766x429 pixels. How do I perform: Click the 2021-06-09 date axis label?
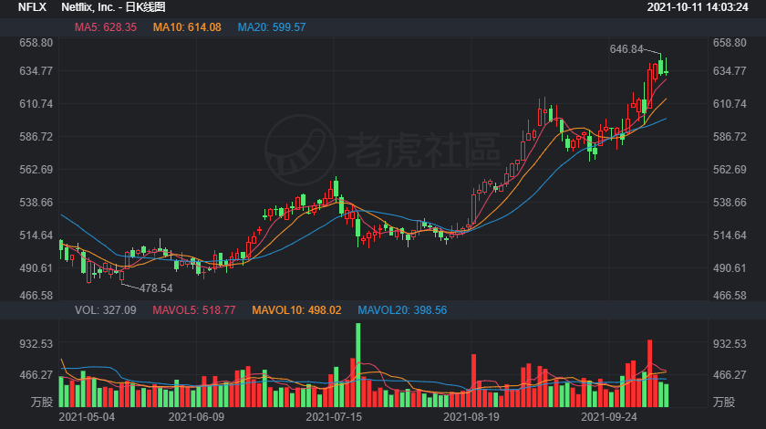pos(196,417)
